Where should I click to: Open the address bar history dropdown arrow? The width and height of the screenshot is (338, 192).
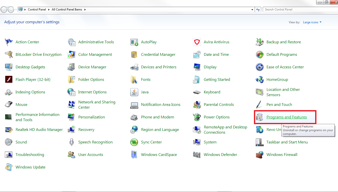[x=252, y=10]
